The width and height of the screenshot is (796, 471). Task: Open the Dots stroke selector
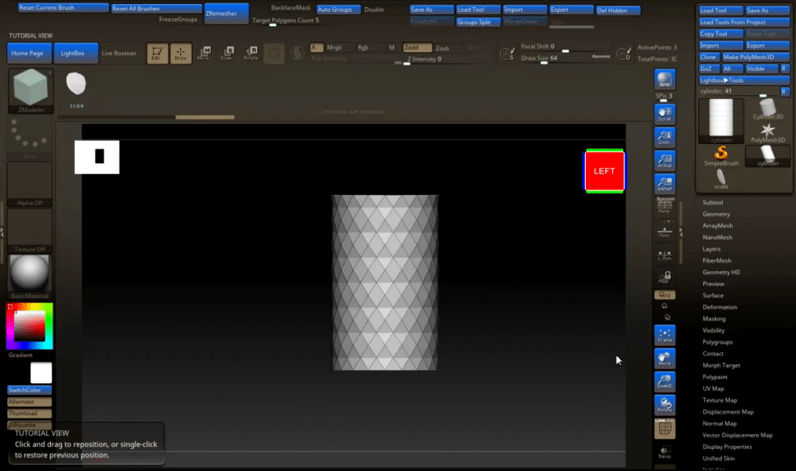point(29,138)
